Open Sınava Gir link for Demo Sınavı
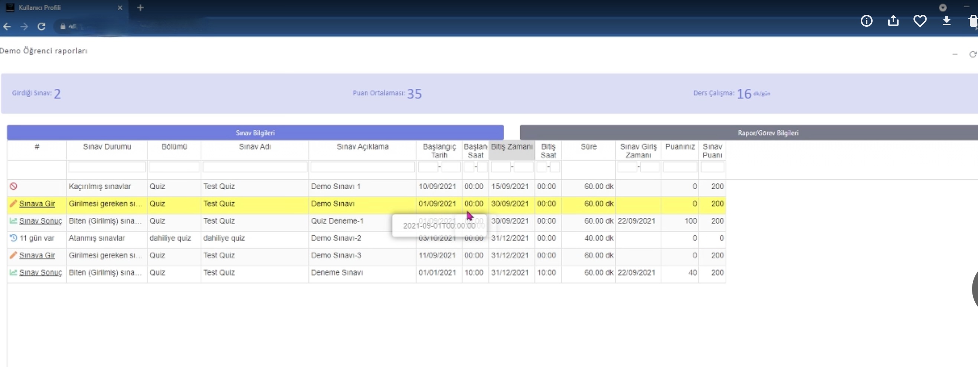The width and height of the screenshot is (978, 367). point(37,203)
